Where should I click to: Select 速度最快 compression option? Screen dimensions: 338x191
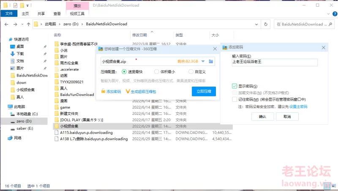pyautogui.click(x=124, y=72)
